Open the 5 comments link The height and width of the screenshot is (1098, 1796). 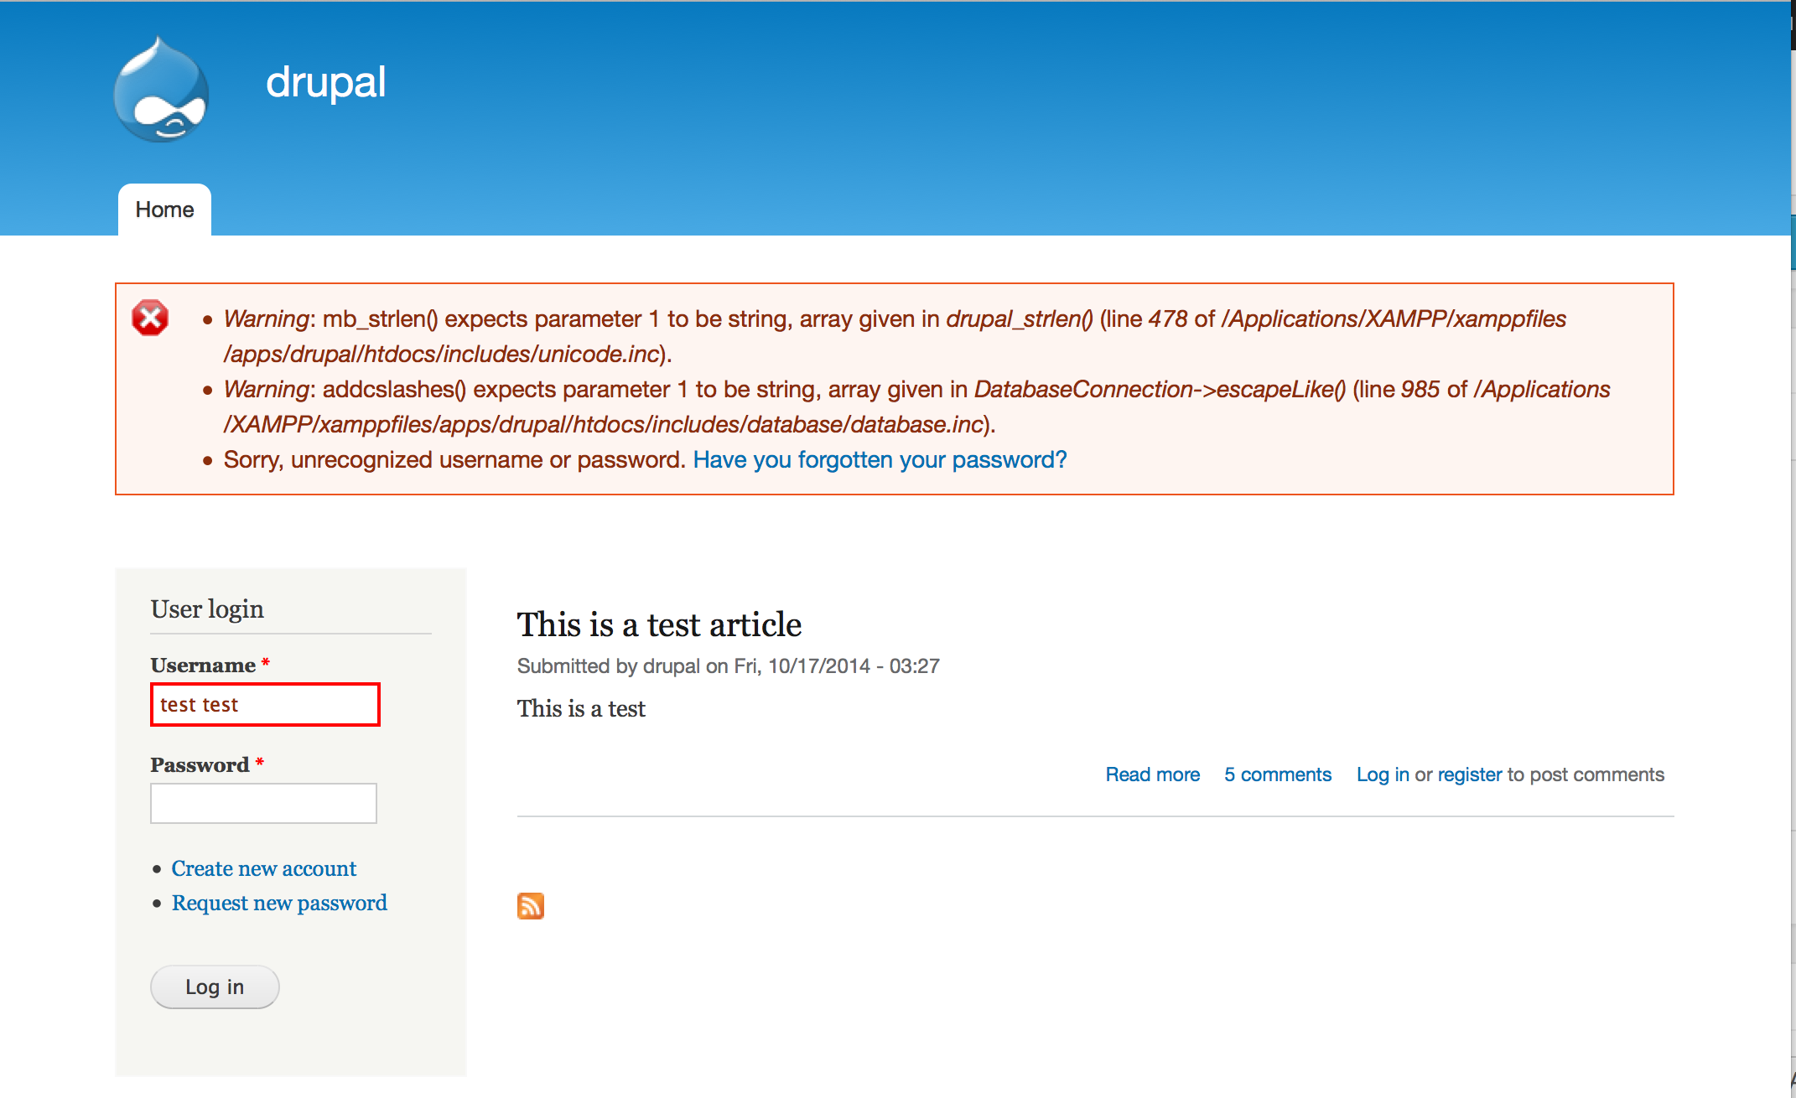1277,774
